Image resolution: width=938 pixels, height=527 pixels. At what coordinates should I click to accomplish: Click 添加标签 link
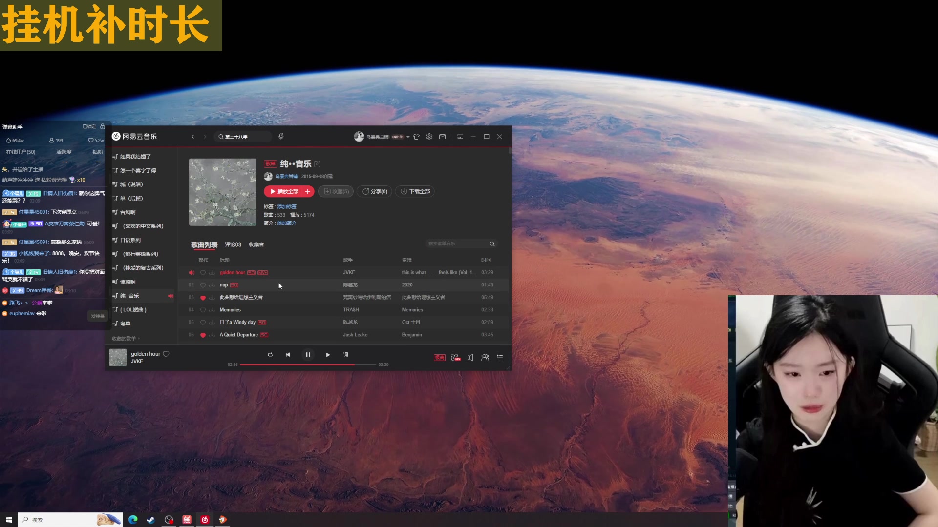287,207
